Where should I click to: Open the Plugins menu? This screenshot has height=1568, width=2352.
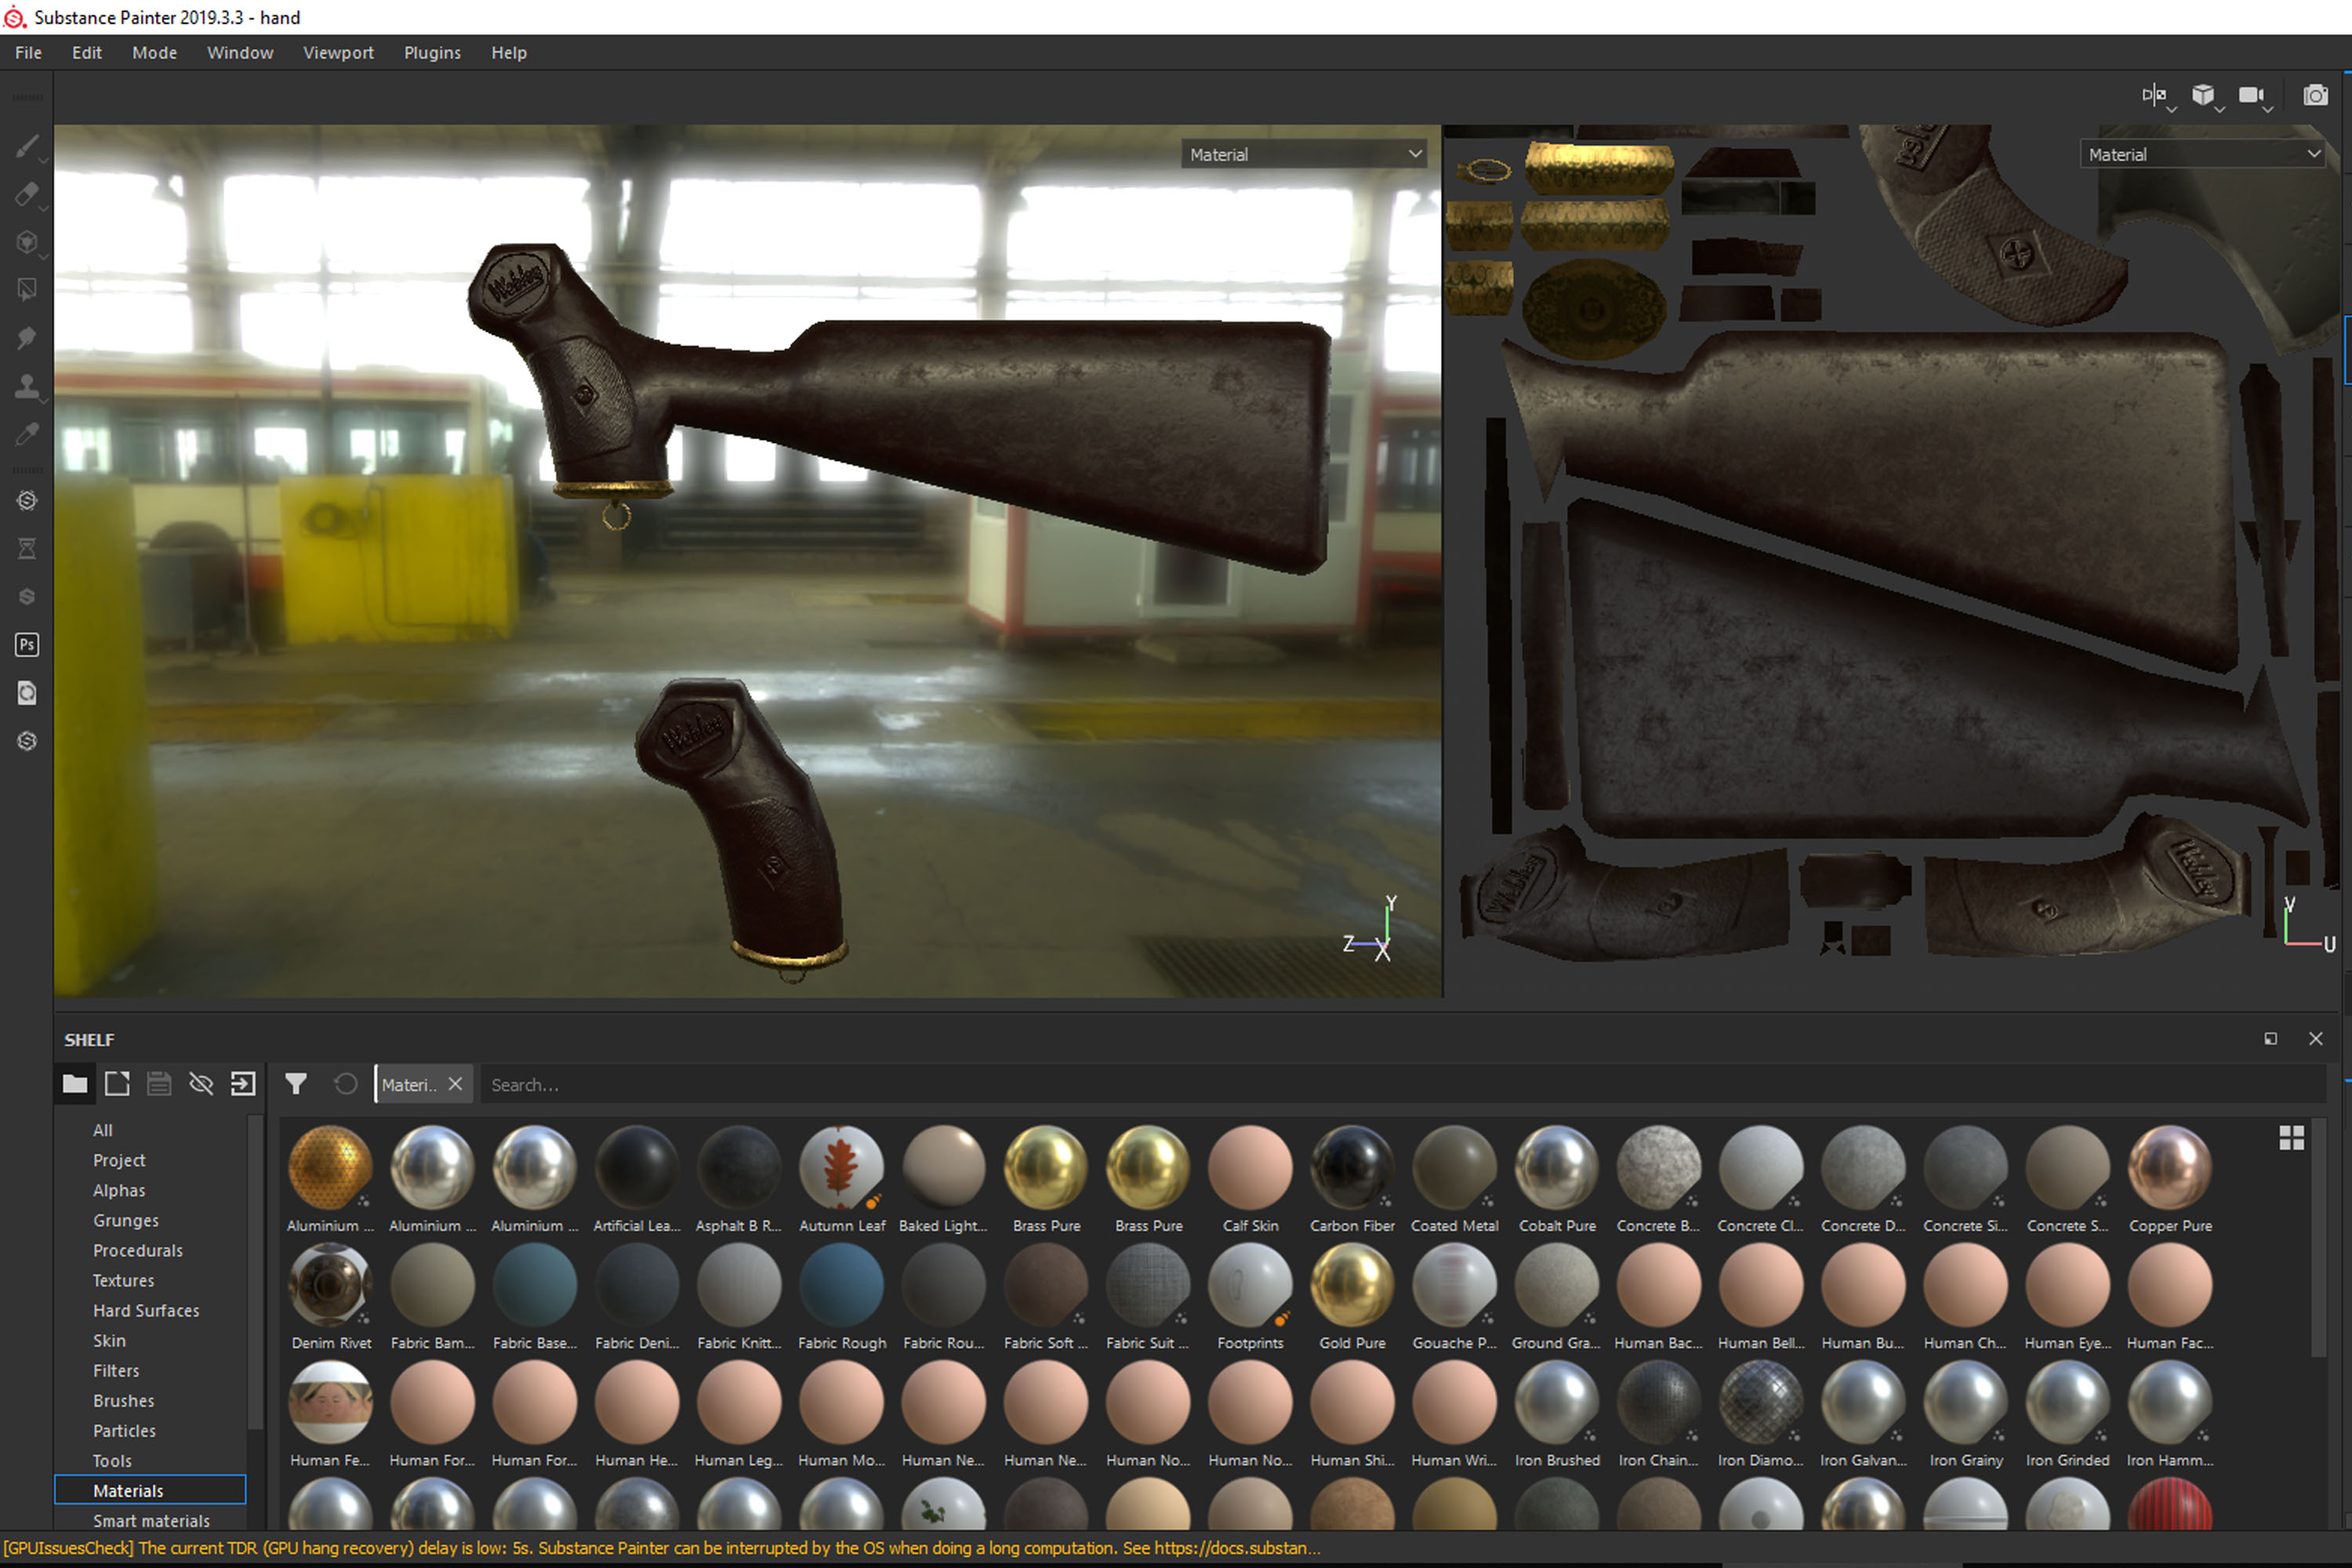tap(432, 53)
